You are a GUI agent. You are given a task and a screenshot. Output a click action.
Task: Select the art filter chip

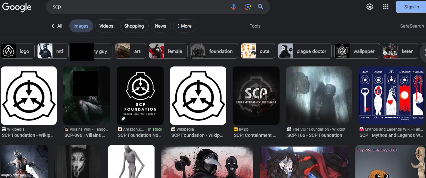pyautogui.click(x=130, y=51)
